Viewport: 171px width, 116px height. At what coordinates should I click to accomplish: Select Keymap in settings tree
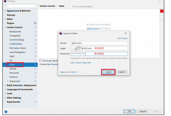[11, 15]
